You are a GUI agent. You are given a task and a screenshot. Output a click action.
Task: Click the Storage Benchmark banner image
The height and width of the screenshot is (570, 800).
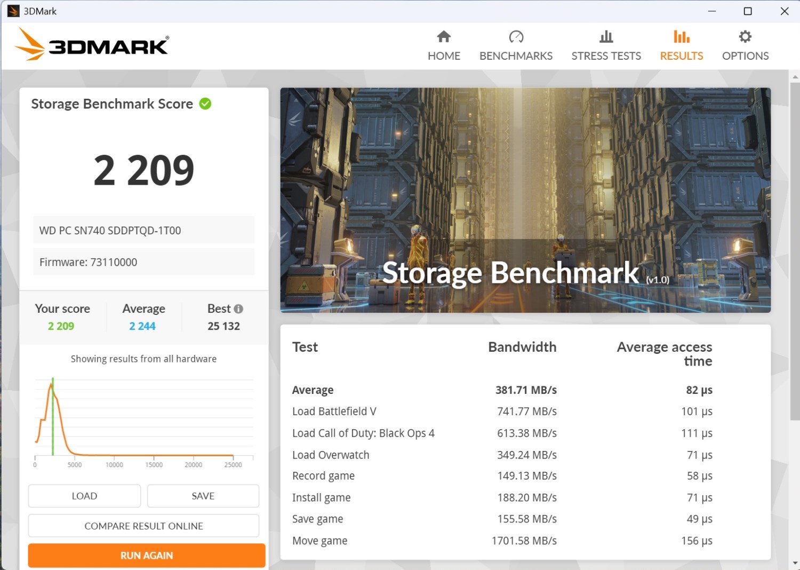tap(525, 200)
